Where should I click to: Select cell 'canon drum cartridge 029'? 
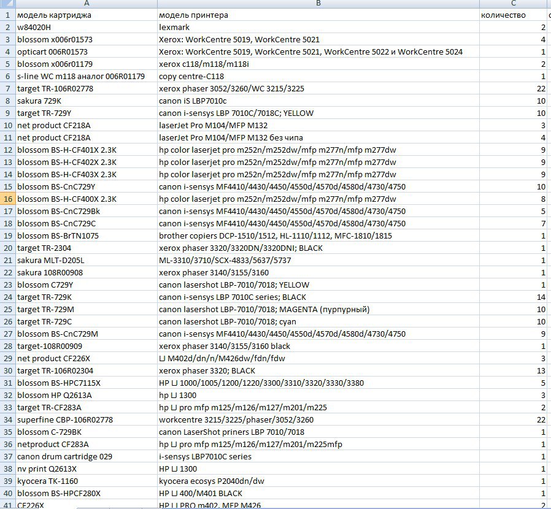coord(87,457)
